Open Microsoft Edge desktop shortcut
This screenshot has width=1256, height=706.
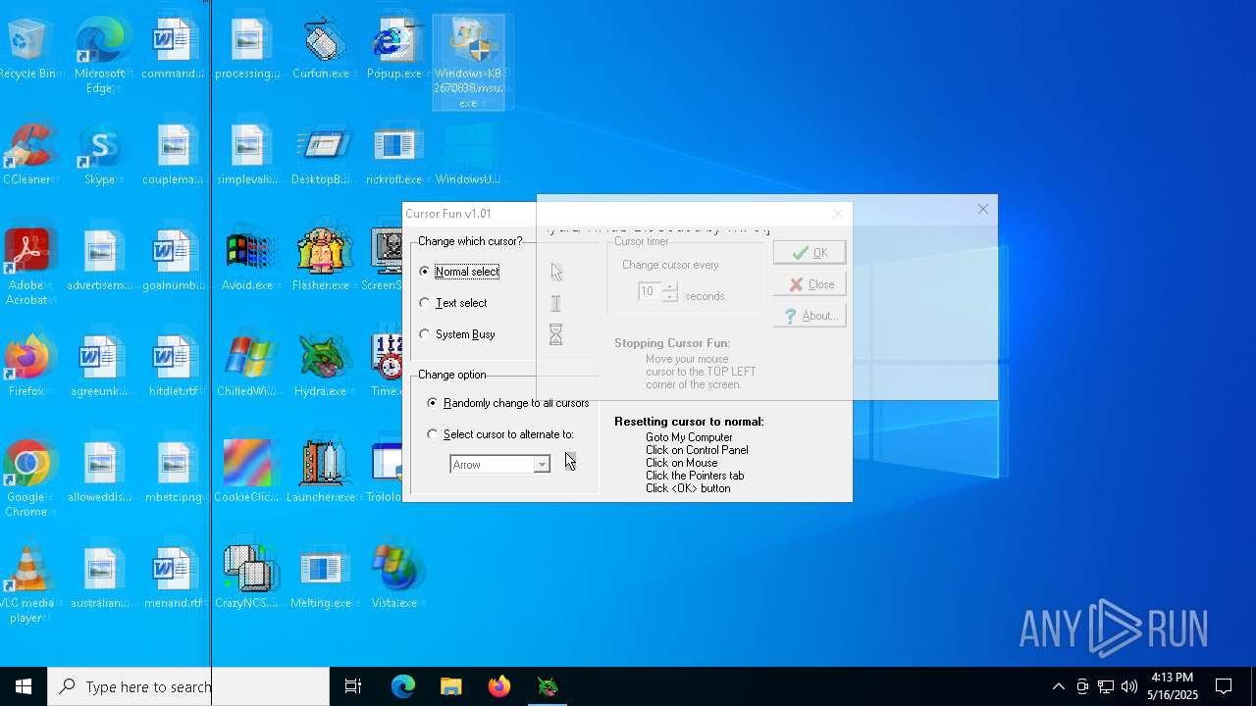pos(99,55)
